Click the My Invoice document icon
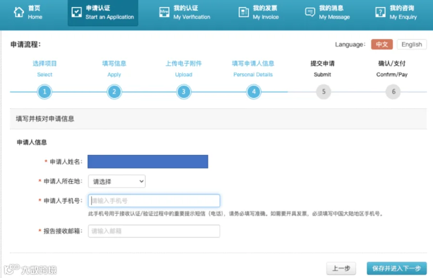The image size is (433, 278). pyautogui.click(x=243, y=13)
